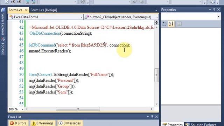224x126 pixels.
Task: Click the editor vertical scrollbar up arrow
Action: 156,27
